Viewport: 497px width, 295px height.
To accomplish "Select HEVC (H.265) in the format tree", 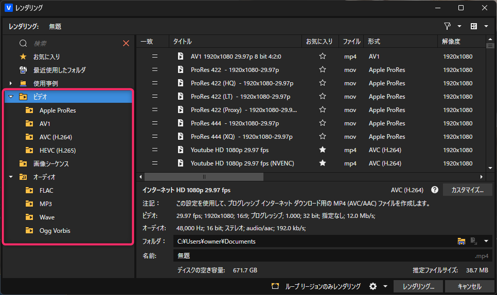I will [x=58, y=151].
